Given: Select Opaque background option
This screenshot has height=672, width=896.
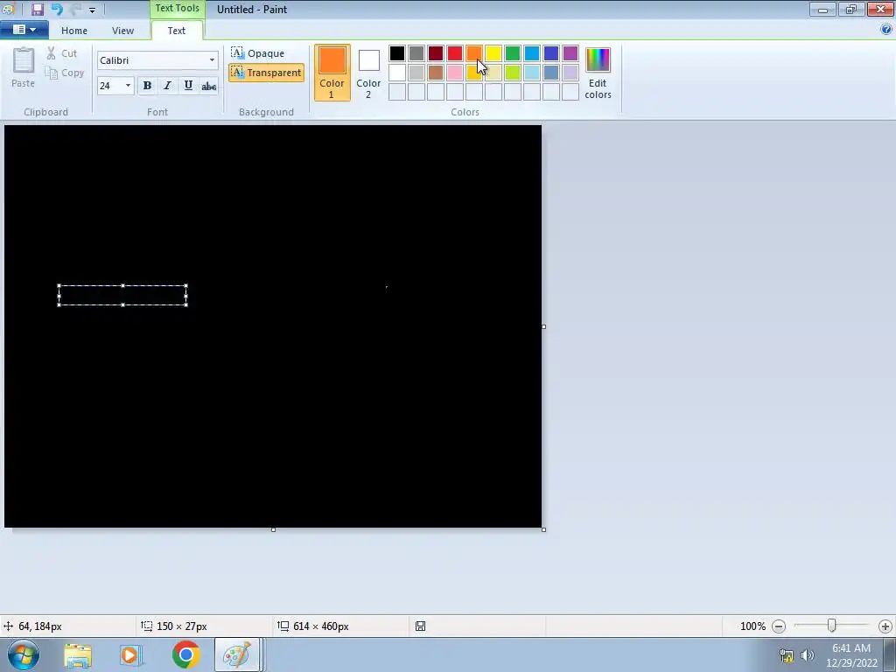Looking at the screenshot, I should pyautogui.click(x=258, y=53).
